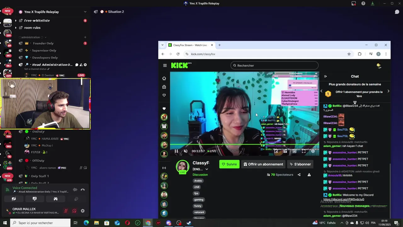403x227 pixels.
Task: Open Kick player settings gear
Action: point(313,151)
